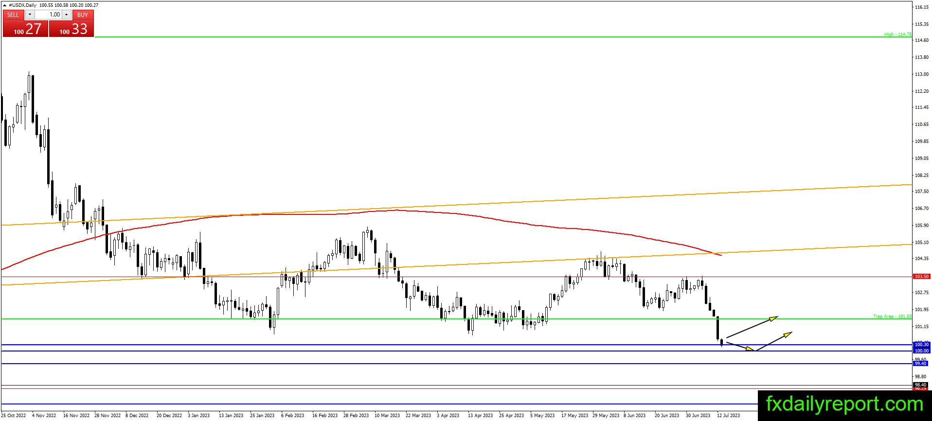932x421 pixels.
Task: Decrease trade volume with the down arrow
Action: pyautogui.click(x=30, y=15)
